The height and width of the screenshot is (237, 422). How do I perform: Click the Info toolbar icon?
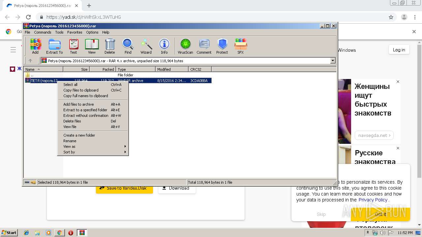click(x=164, y=46)
